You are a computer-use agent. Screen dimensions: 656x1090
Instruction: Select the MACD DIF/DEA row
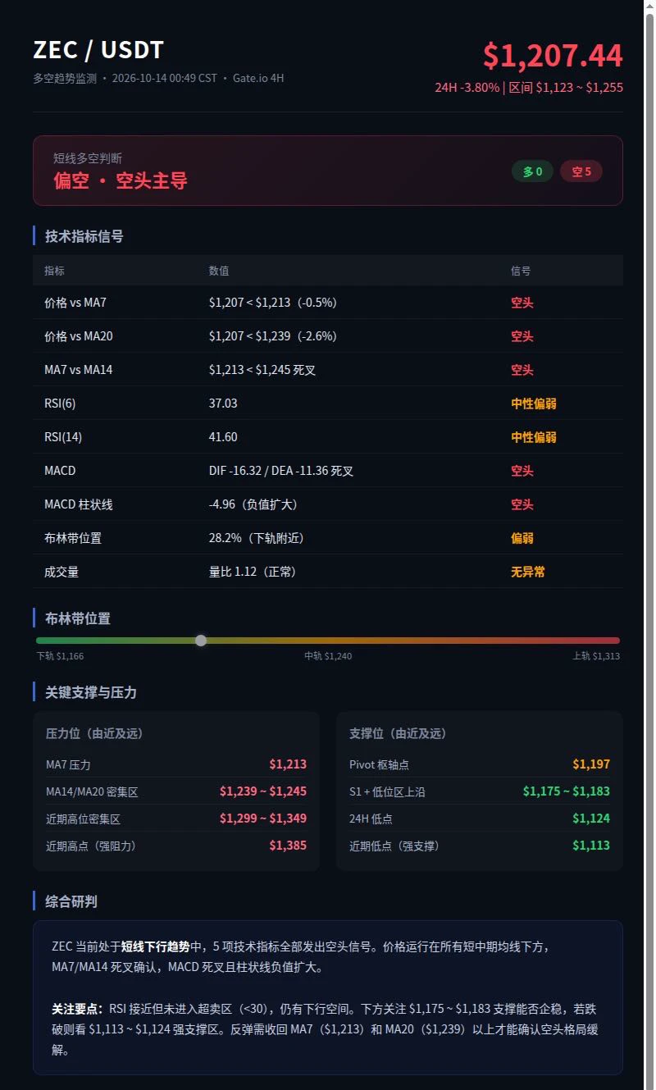(x=328, y=471)
